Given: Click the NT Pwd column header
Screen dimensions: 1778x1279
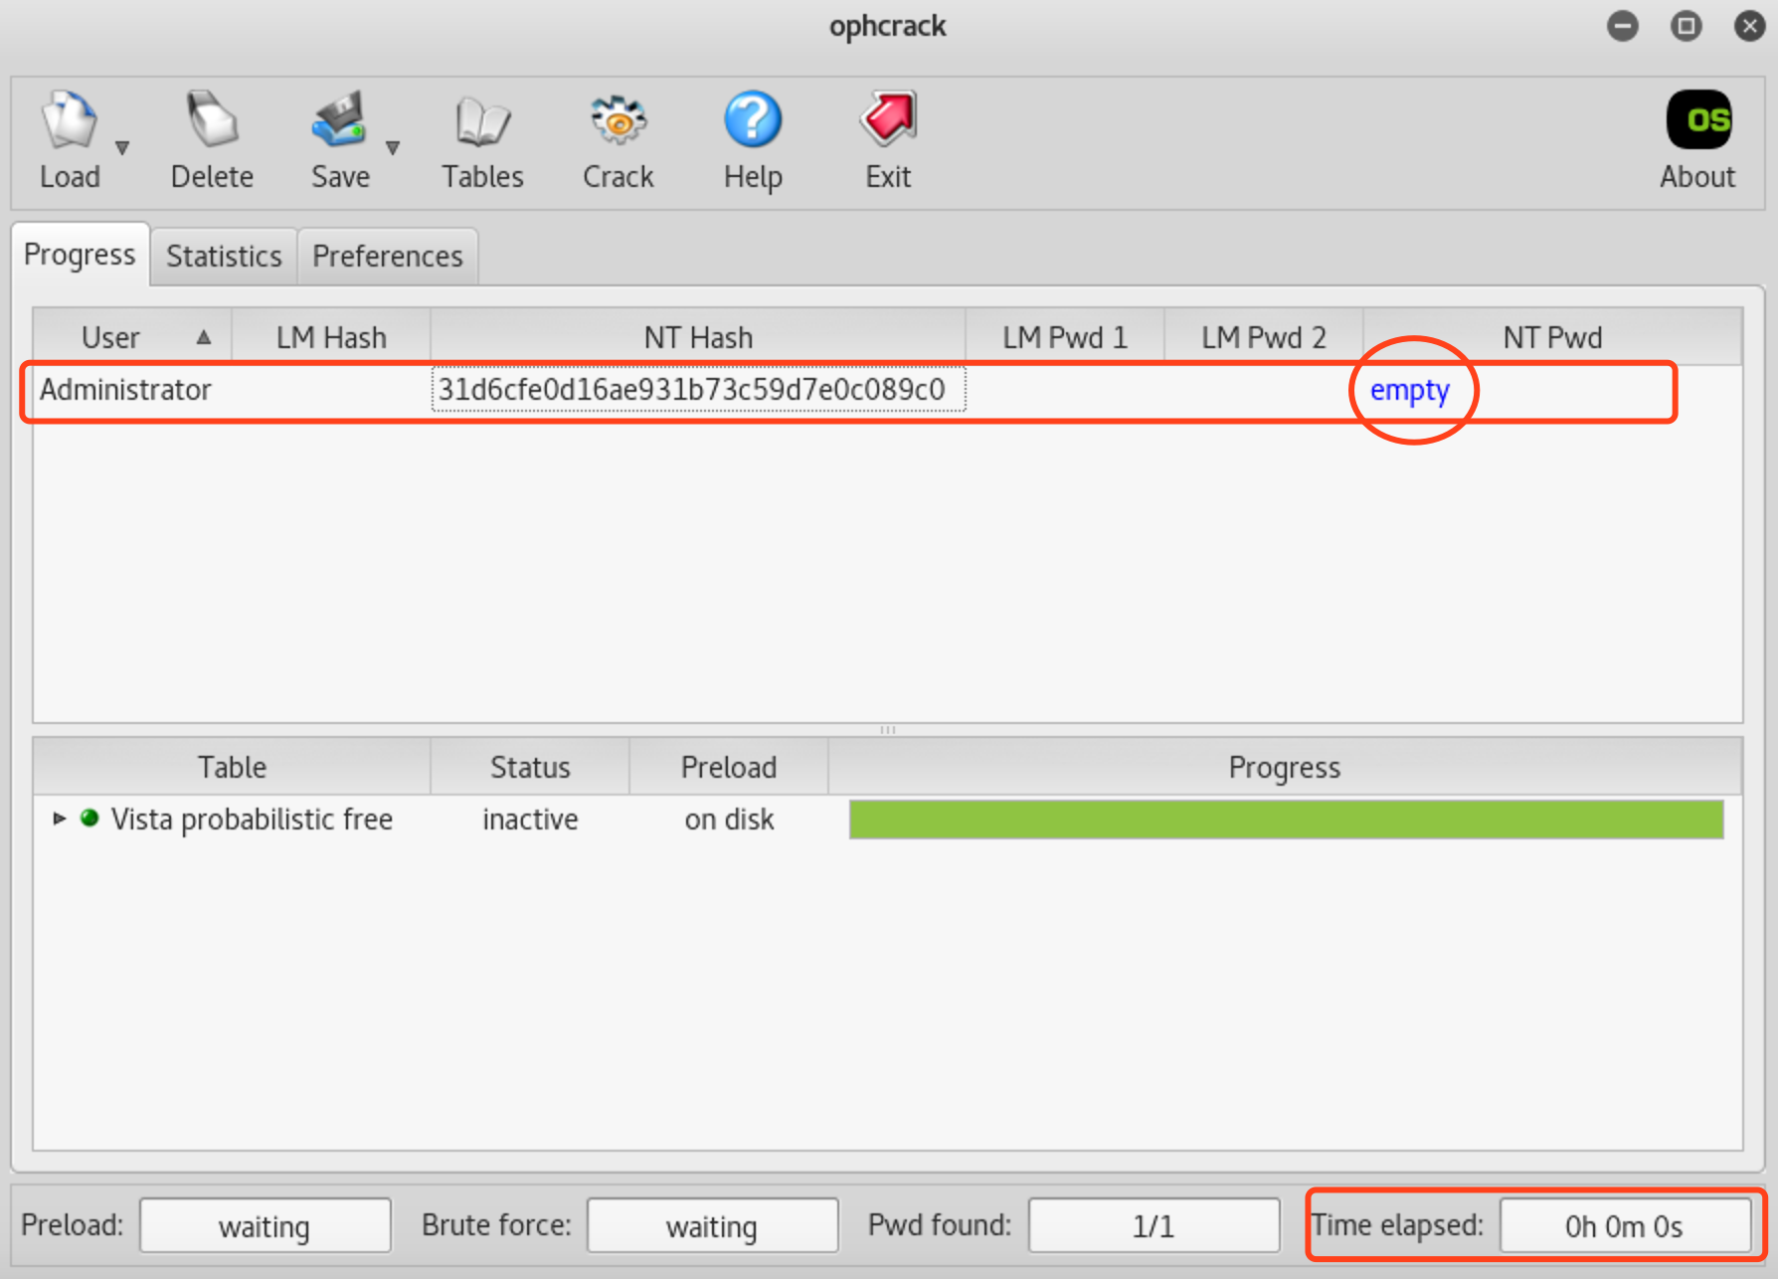Looking at the screenshot, I should pos(1552,337).
